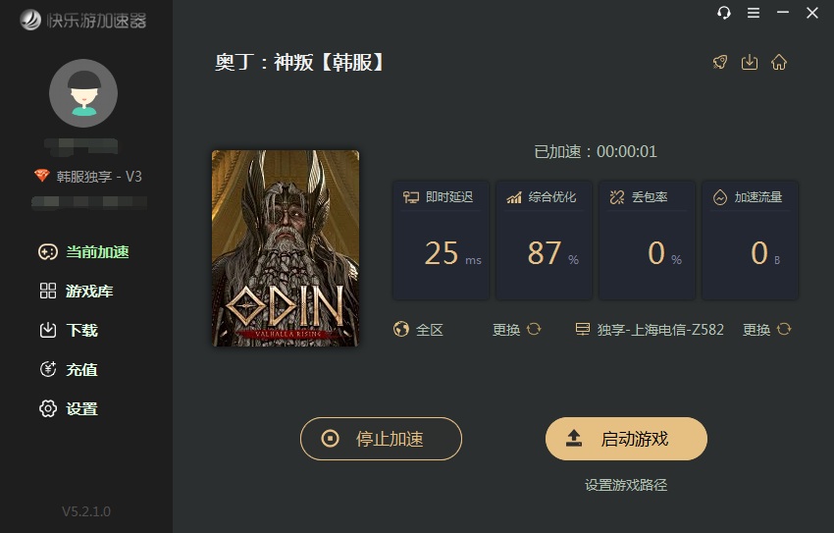The image size is (834, 533).
Task: Click the refresh icon next to 全区 更换
Action: pyautogui.click(x=534, y=329)
